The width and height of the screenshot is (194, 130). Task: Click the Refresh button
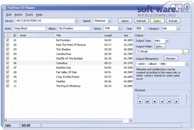tap(141, 21)
